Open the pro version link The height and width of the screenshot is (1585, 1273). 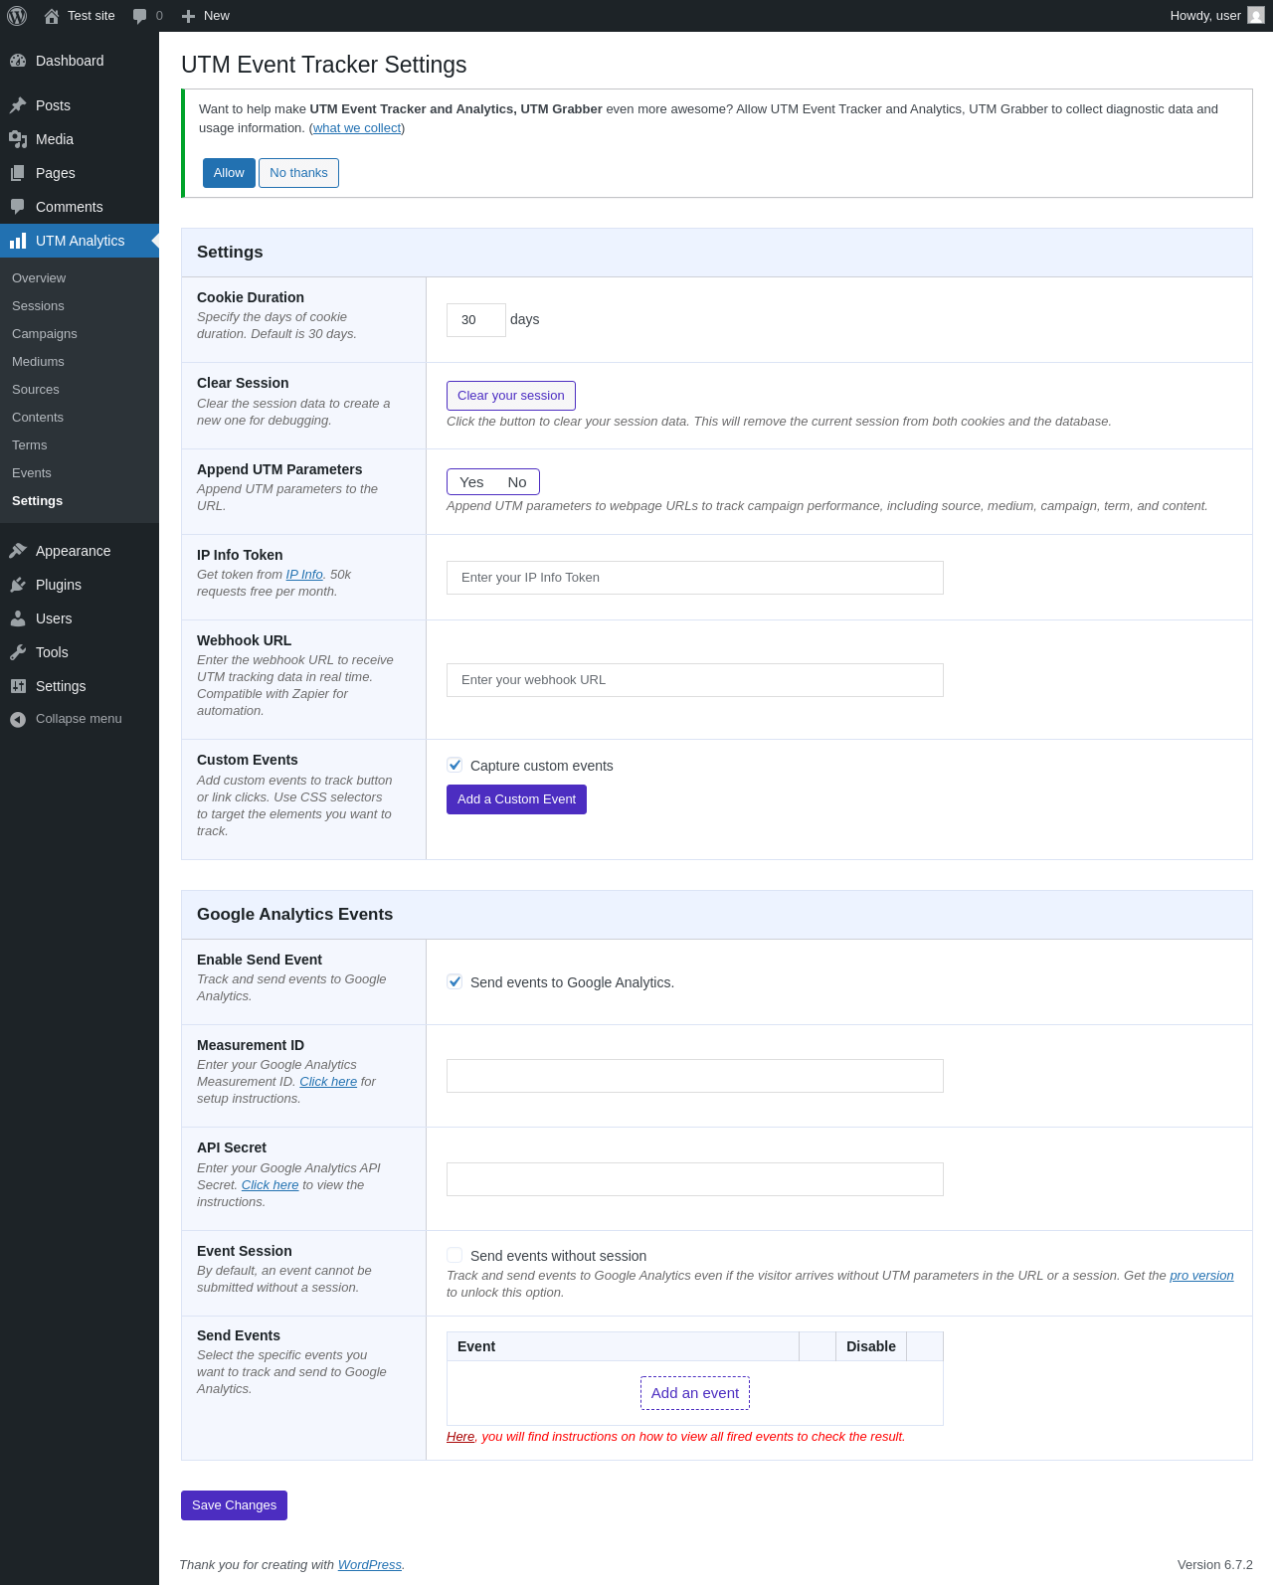(x=1201, y=1276)
